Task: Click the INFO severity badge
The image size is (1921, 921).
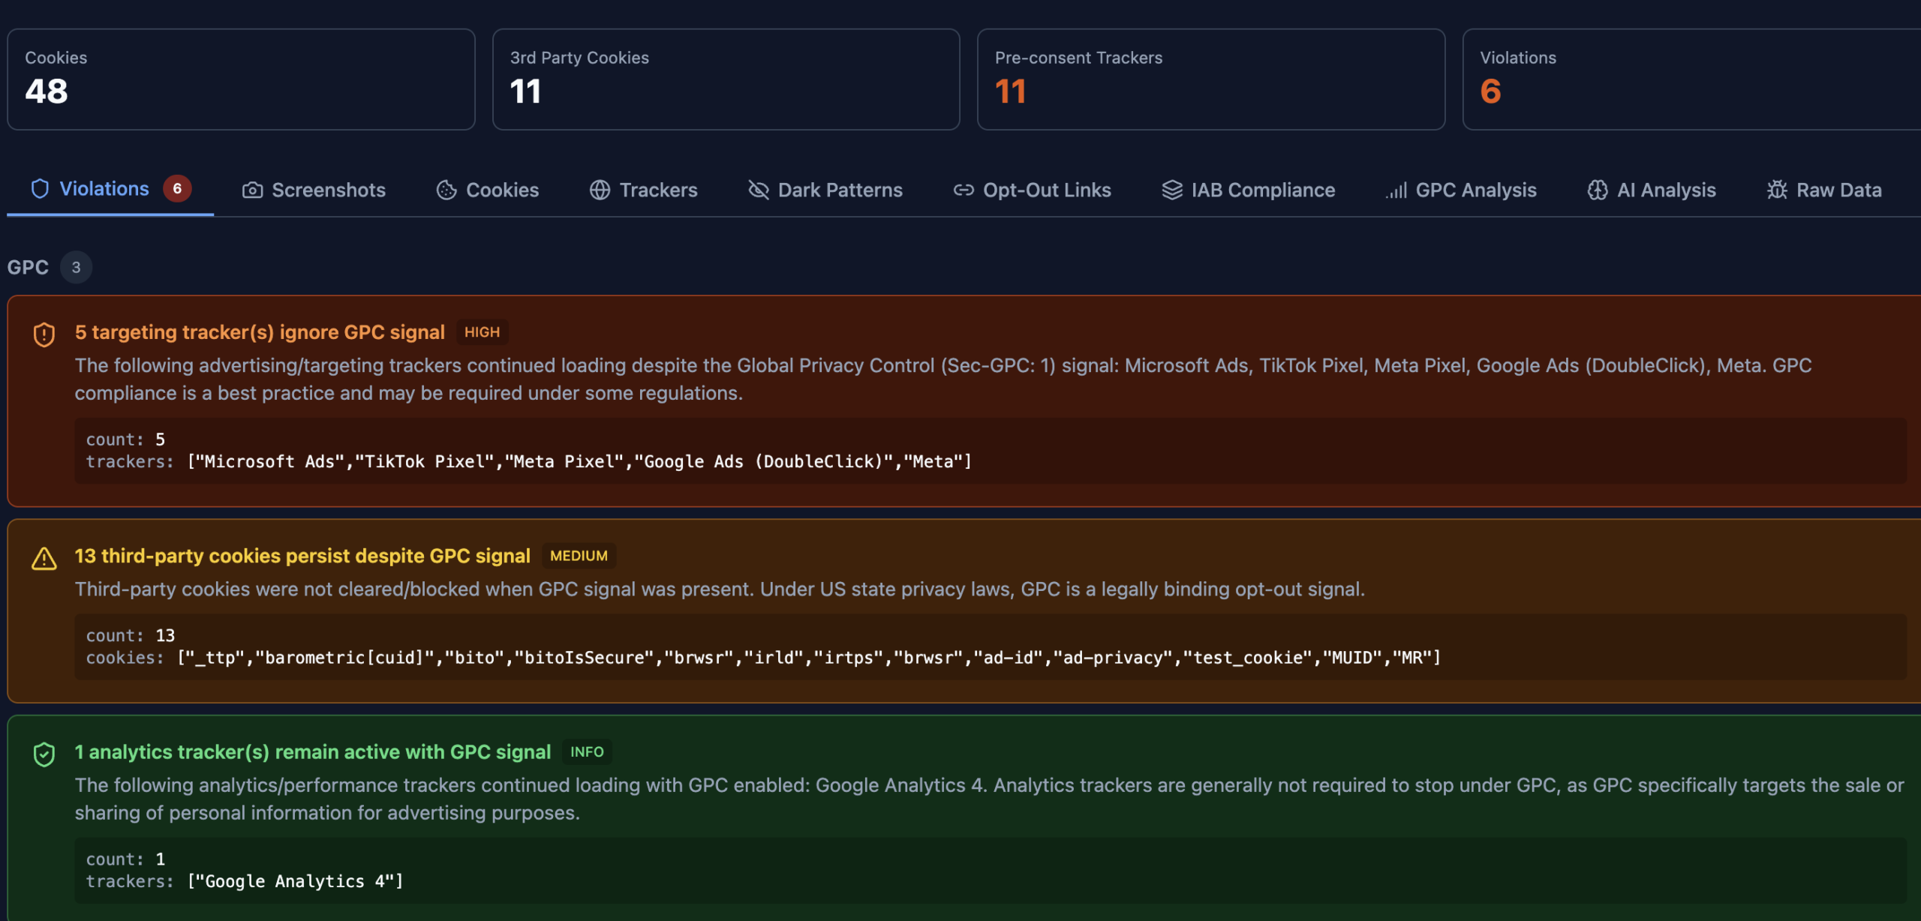Action: (x=587, y=751)
